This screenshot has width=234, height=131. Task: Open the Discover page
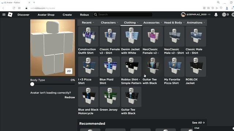23,15
